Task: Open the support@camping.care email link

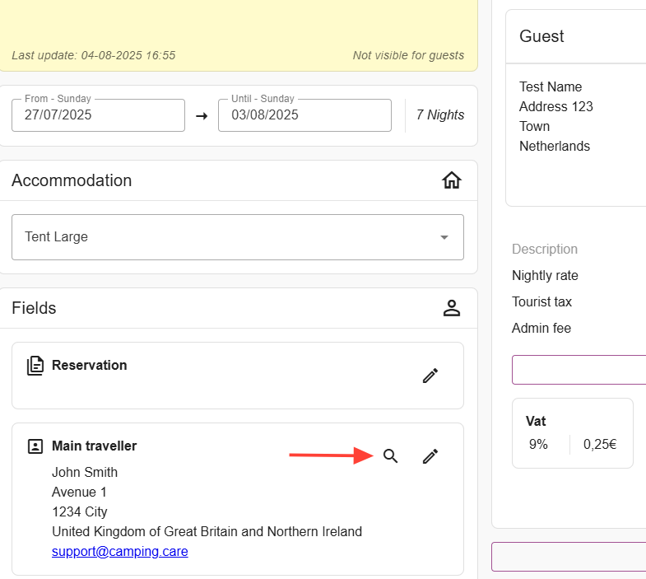Action: [x=119, y=551]
